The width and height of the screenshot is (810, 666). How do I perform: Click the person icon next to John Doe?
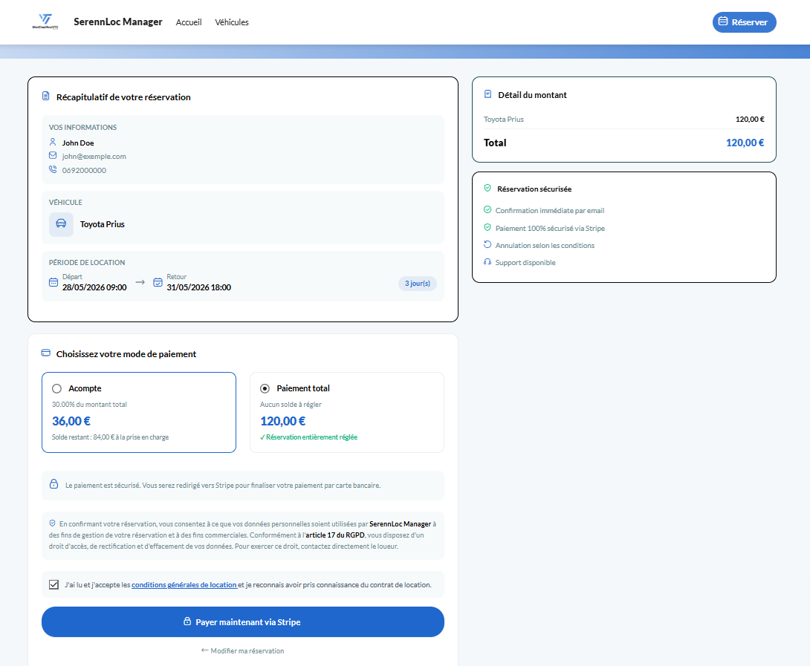click(x=53, y=142)
